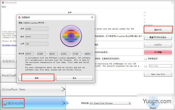This screenshot has height=110, width=175.
Task: Click the 解锁 unlock button
Action: (37, 78)
